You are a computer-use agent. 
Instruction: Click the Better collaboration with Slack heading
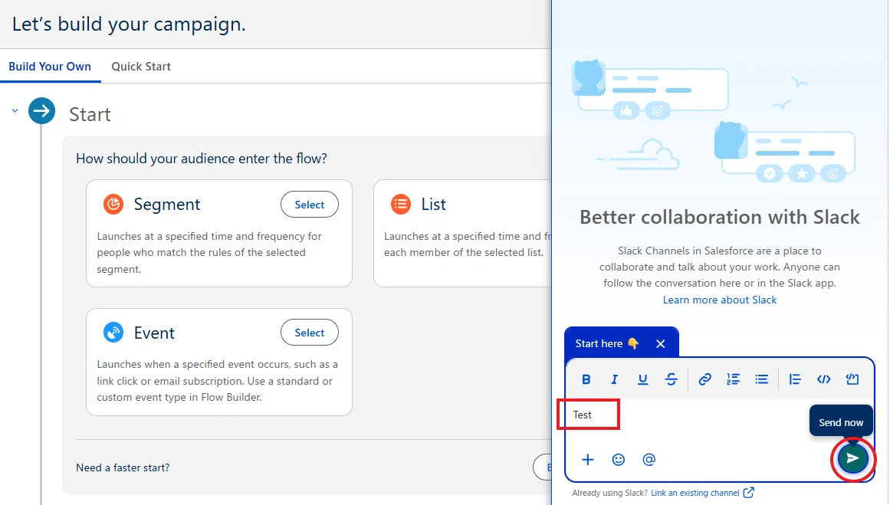point(720,218)
